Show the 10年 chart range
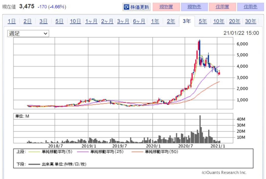266x179 pixels. point(219,21)
